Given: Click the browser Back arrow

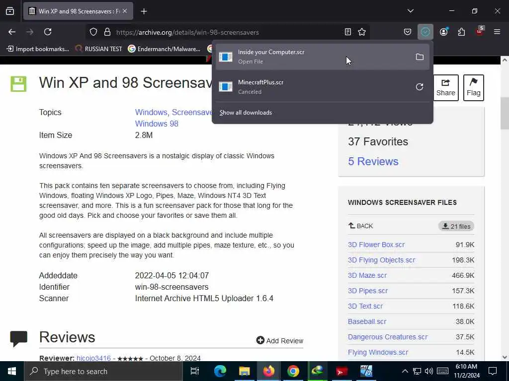Looking at the screenshot, I should point(12,32).
